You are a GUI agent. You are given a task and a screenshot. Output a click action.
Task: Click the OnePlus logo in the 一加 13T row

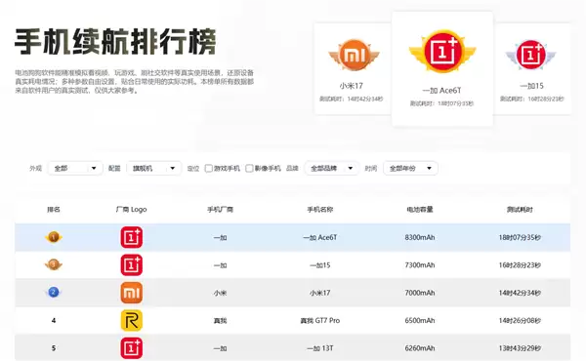(132, 348)
